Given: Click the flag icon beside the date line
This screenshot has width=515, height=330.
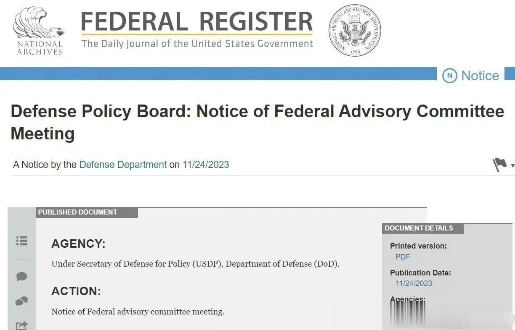Looking at the screenshot, I should click(500, 165).
